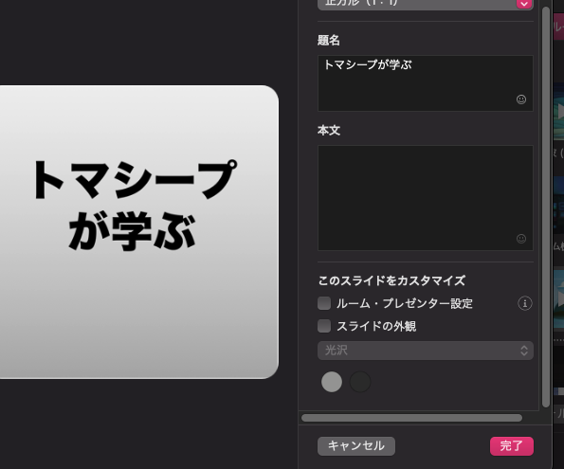Click the vertical scrollbar of settings panel
Viewport: 564px width, 469px height.
tap(546, 207)
